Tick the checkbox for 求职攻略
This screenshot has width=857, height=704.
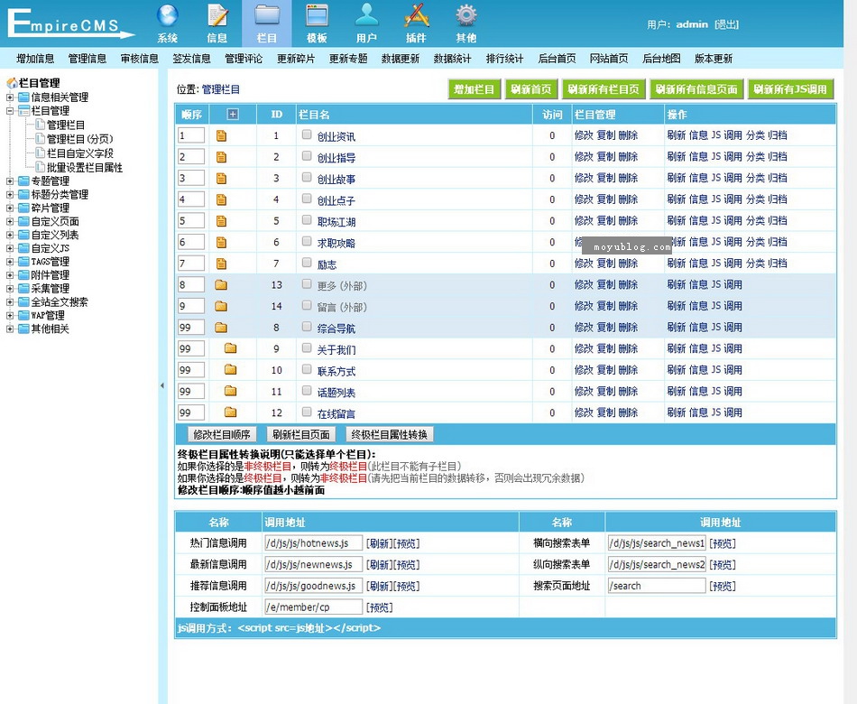point(307,241)
